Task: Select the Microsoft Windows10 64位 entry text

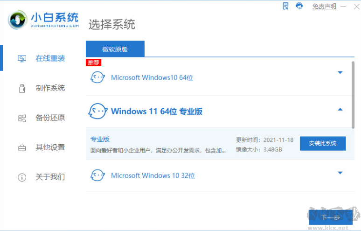Action: (x=152, y=77)
